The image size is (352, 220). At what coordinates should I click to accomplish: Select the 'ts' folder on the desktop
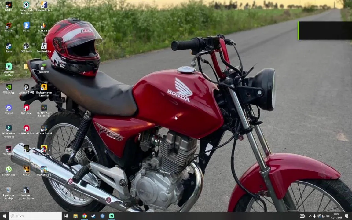pos(26,68)
